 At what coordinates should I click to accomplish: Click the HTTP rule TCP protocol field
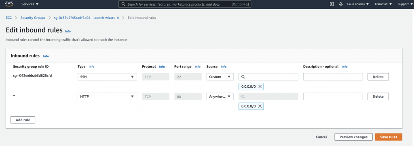pos(156,97)
